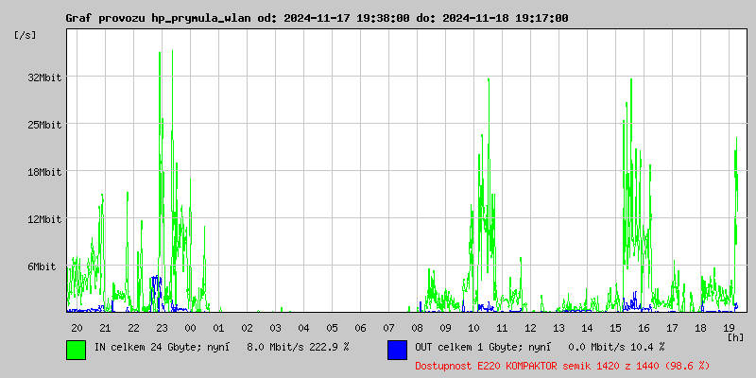Click the hour 19 x-axis label
756x378 pixels.
[x=729, y=328]
